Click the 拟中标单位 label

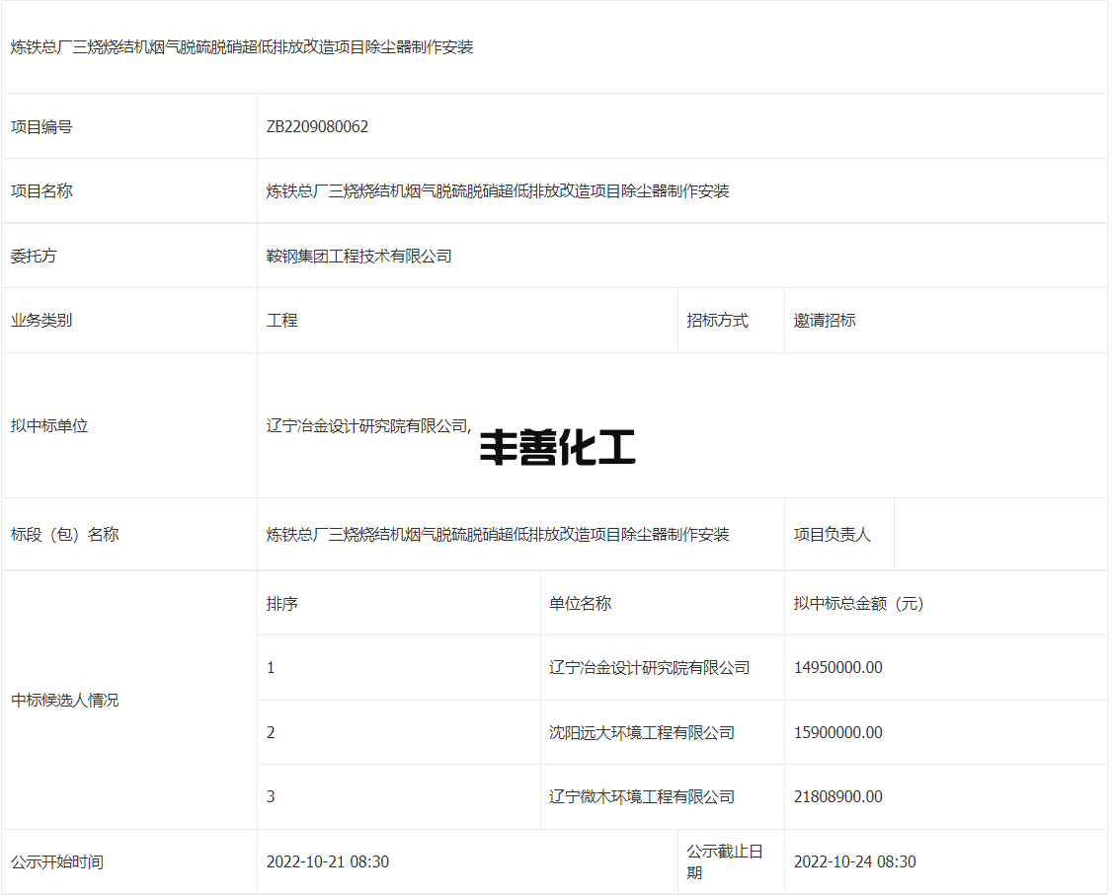click(49, 426)
